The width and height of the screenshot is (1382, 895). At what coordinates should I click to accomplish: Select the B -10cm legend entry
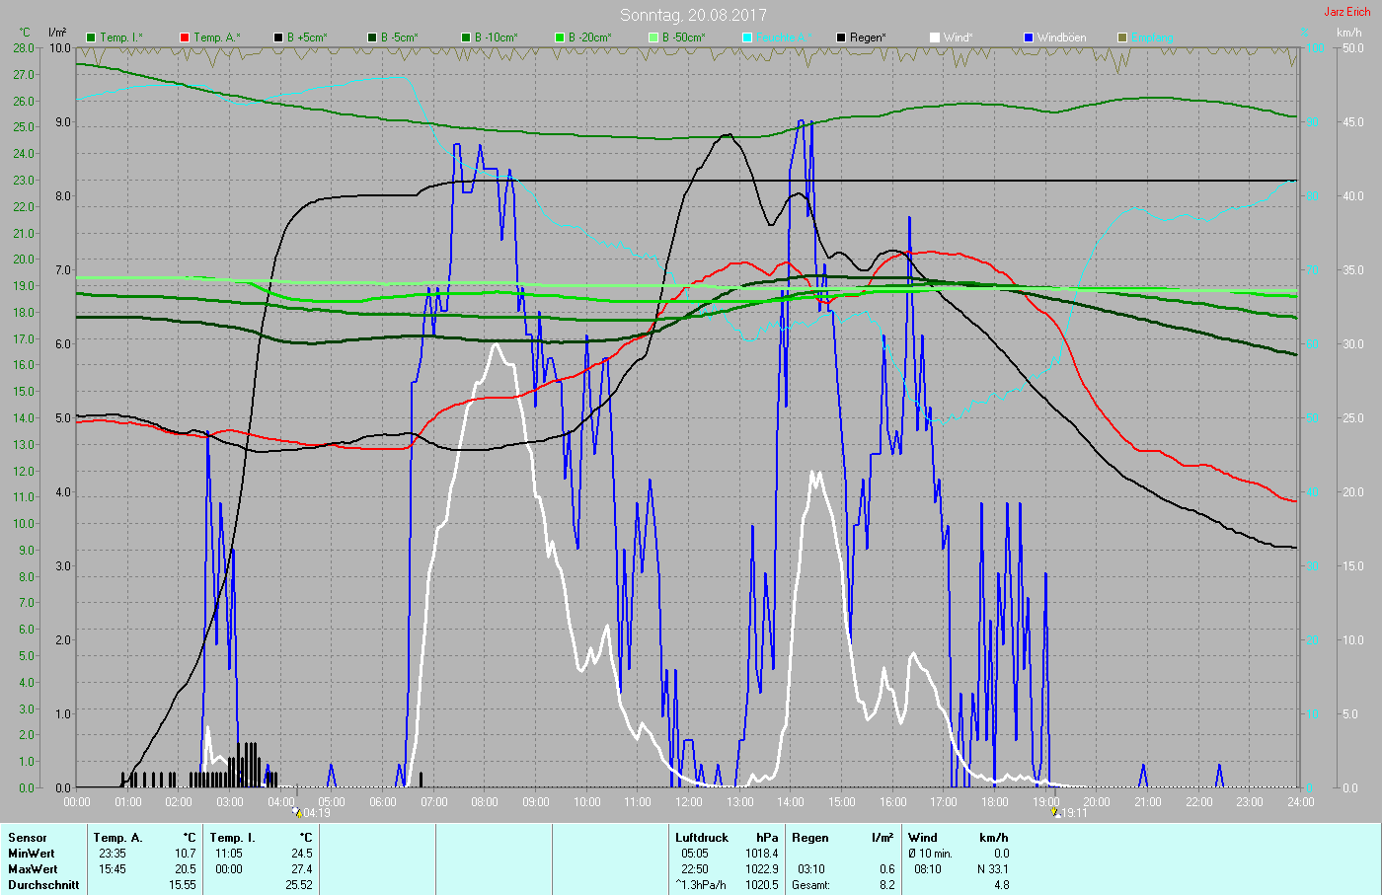495,37
